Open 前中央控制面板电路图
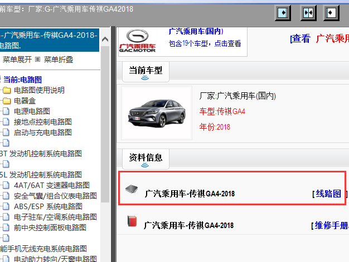 point(50,228)
